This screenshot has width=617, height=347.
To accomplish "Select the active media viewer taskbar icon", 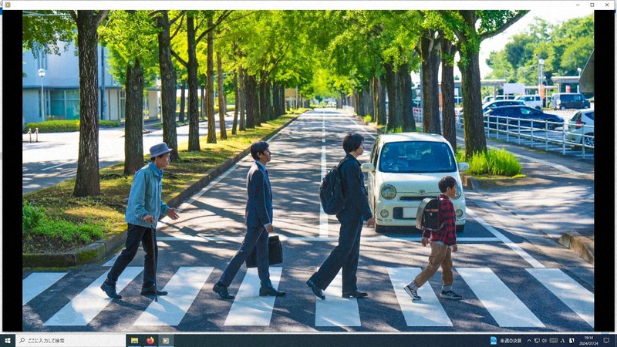I will tap(165, 340).
